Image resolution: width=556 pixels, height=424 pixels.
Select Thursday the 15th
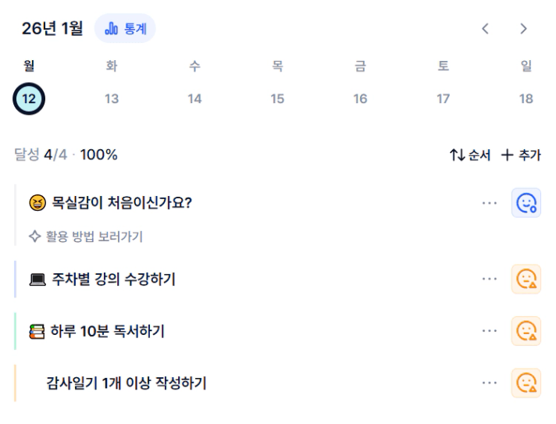point(277,98)
